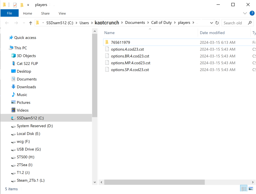Click the Properties icon in title bar
Image resolution: width=256 pixels, height=194 pixels.
[15, 5]
